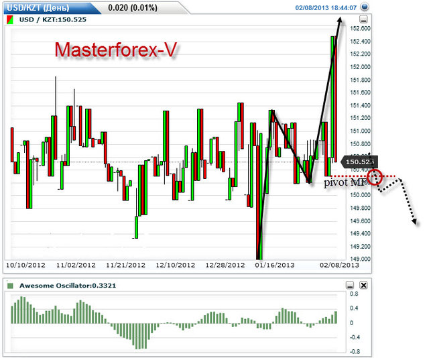Viewport: 429px width, 358px height.
Task: Click the red circle pivot marker
Action: pyautogui.click(x=375, y=178)
